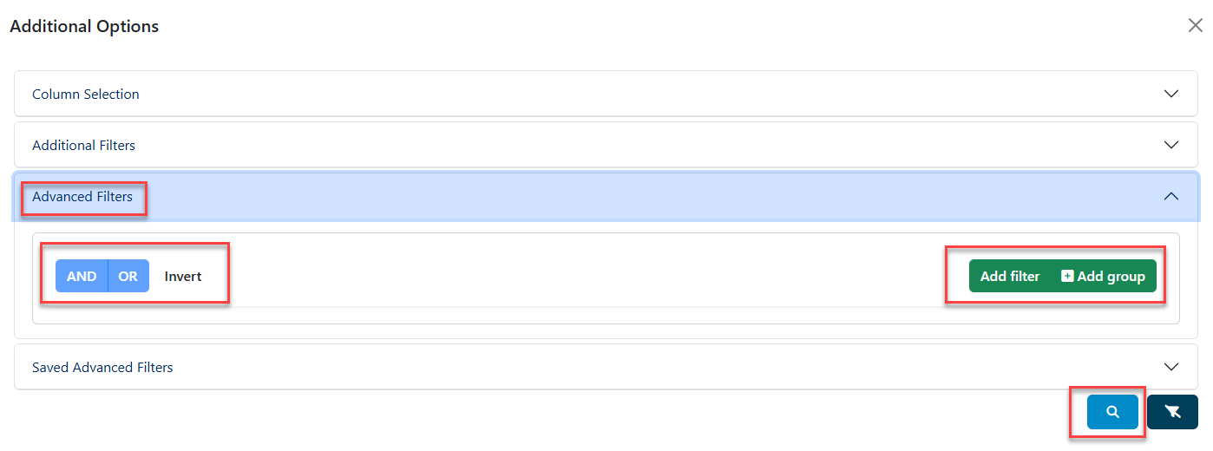Toggle the Invert option
The width and height of the screenshot is (1213, 451).
point(183,276)
